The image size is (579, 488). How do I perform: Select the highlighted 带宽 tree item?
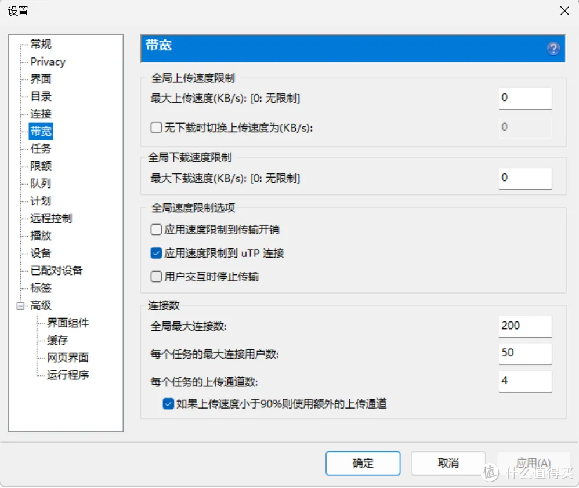click(41, 131)
